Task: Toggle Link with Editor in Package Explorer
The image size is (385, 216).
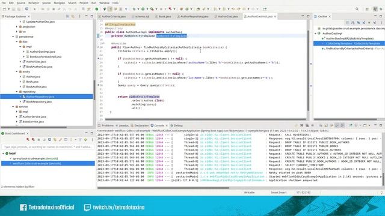Action: pyautogui.click(x=73, y=16)
